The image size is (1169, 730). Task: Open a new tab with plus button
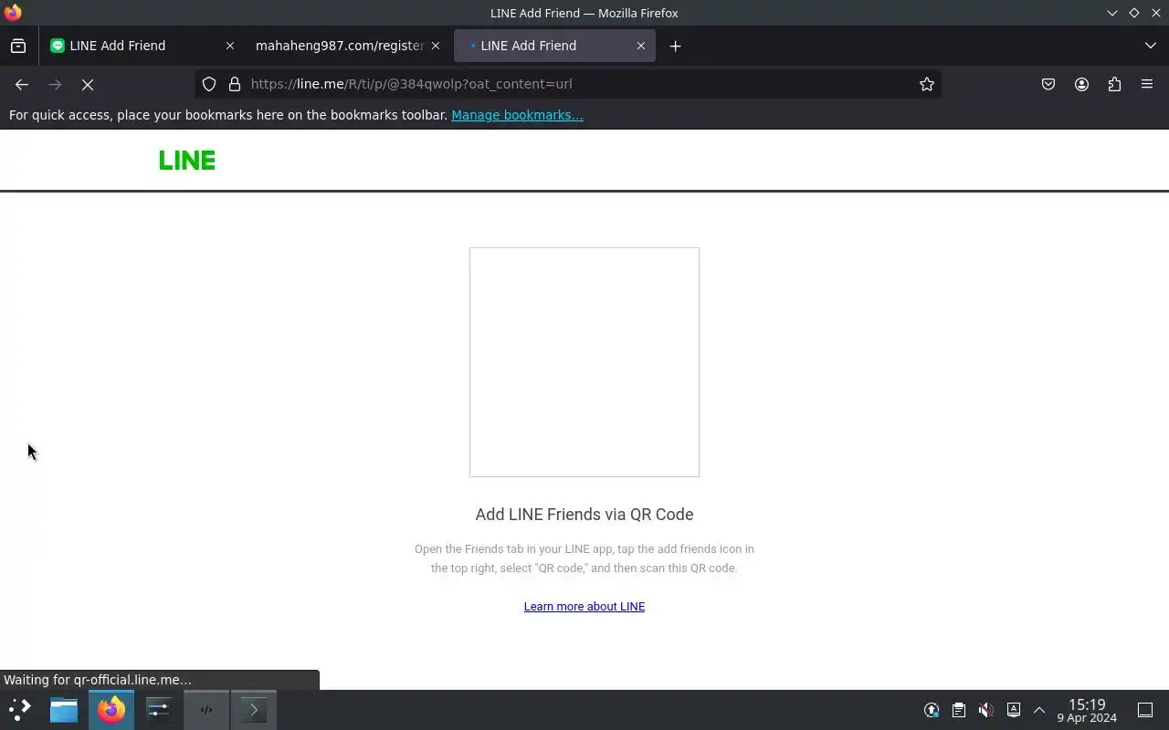tap(675, 46)
